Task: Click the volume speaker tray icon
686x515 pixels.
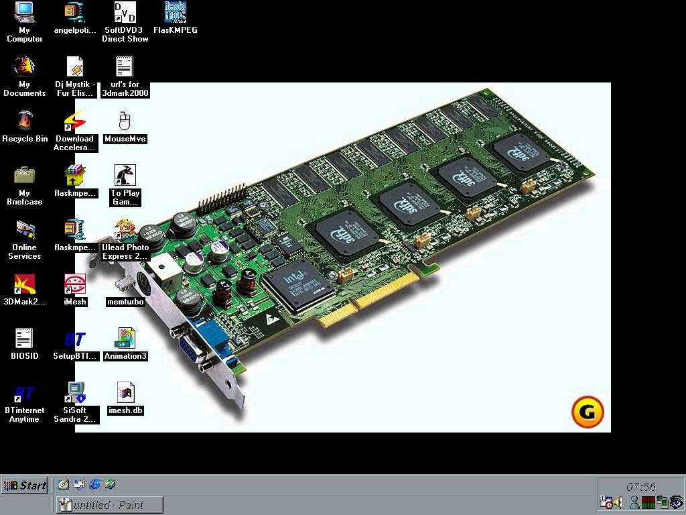Action: coord(618,502)
